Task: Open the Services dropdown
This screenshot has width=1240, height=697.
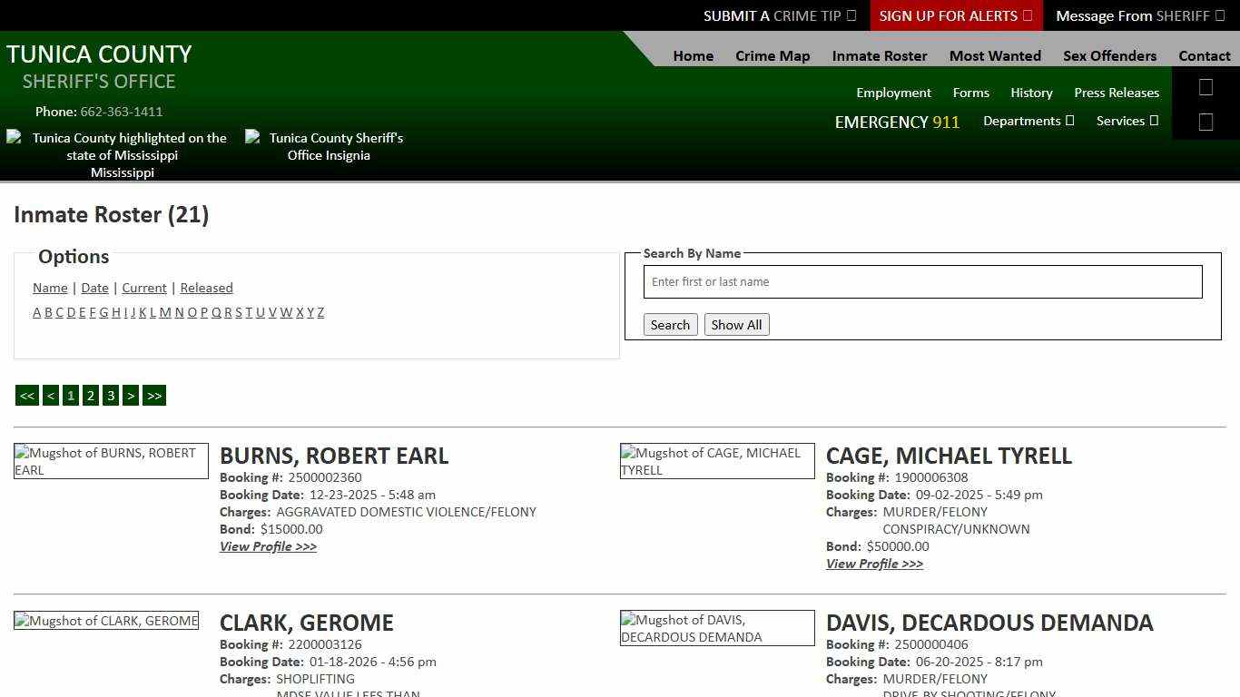Action: coord(1127,121)
